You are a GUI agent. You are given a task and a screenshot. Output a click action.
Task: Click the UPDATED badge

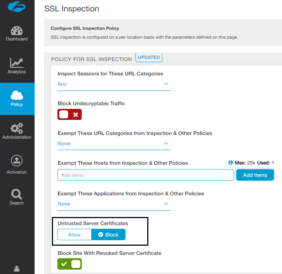tap(149, 58)
